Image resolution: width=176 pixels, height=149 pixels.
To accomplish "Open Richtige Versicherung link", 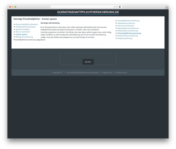I will [x=24, y=37].
